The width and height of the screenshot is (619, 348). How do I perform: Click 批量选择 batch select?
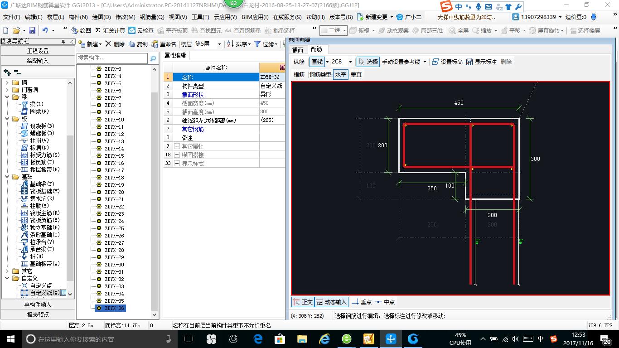tap(280, 30)
